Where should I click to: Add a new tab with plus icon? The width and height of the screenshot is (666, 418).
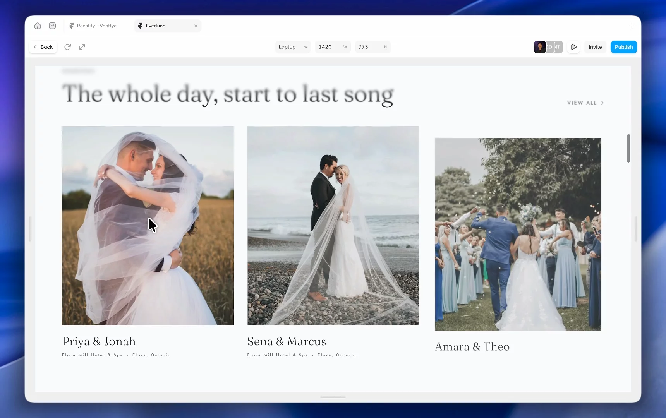pyautogui.click(x=632, y=26)
